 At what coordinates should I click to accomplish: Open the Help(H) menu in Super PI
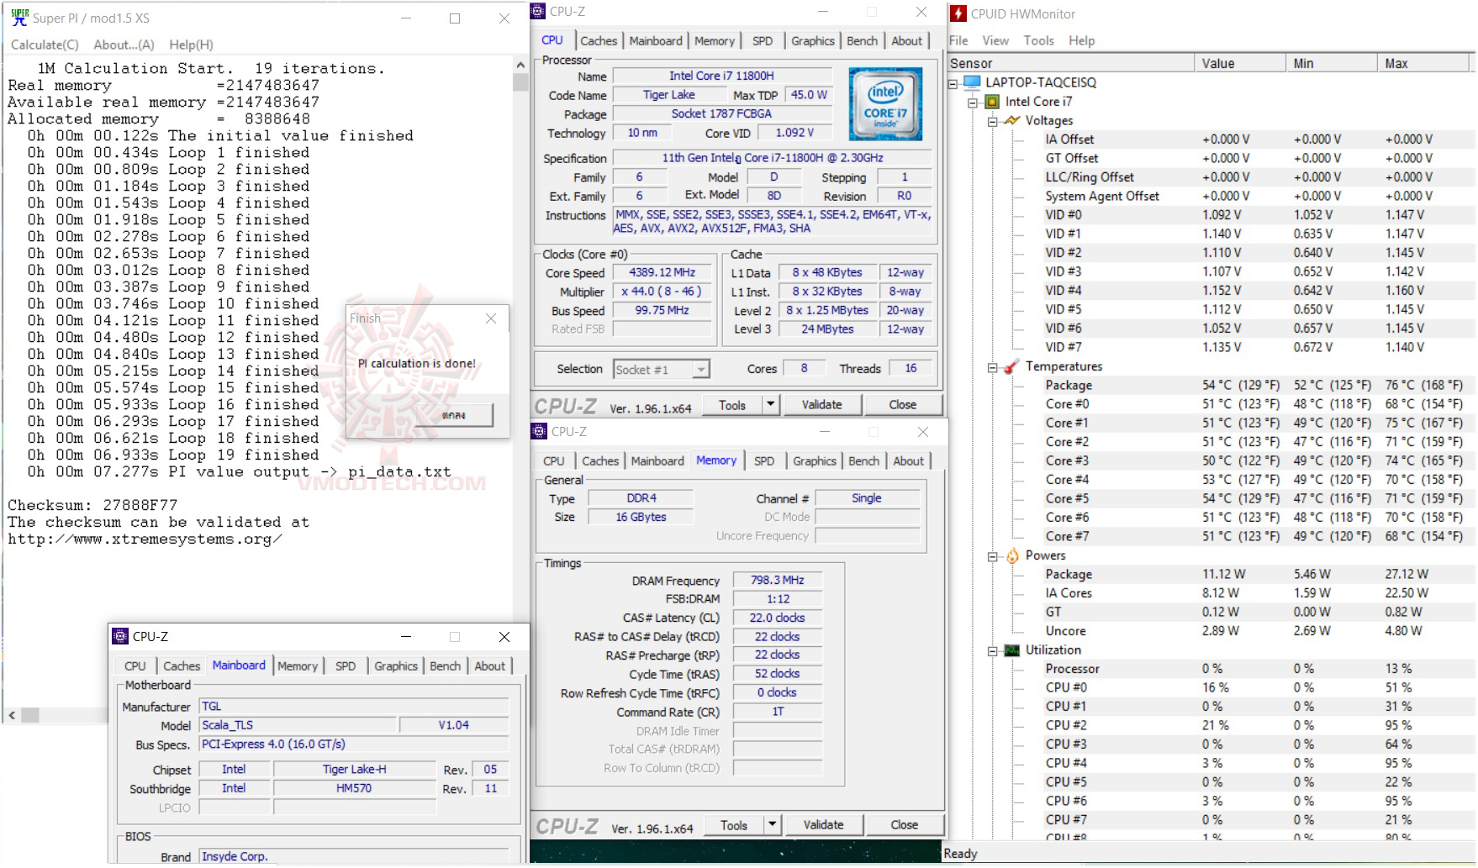click(191, 45)
